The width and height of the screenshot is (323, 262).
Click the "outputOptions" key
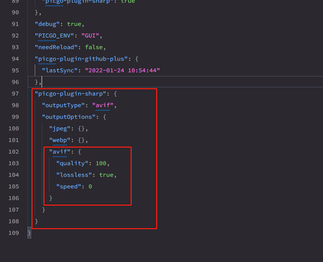[69, 117]
